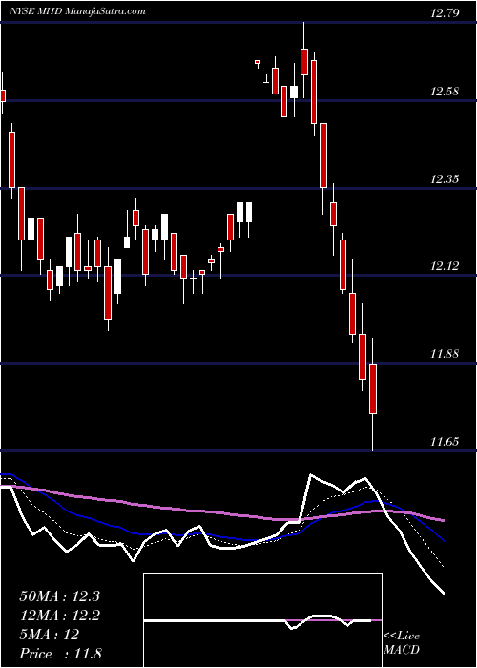477x668 pixels.
Task: Click inside the MACD indicator box
Action: click(x=262, y=620)
